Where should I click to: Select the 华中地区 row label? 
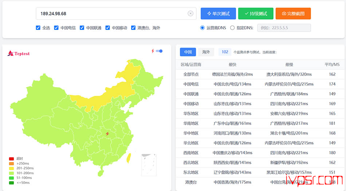coord(191,133)
